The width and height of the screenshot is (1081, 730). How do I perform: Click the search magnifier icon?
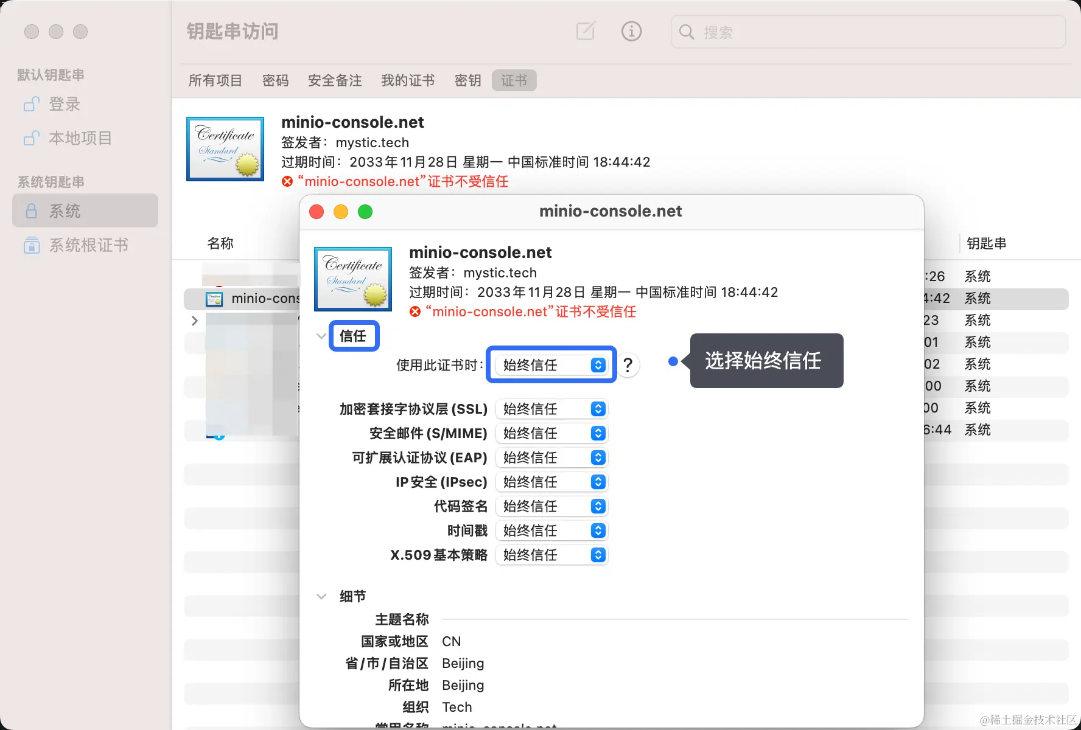(x=687, y=32)
